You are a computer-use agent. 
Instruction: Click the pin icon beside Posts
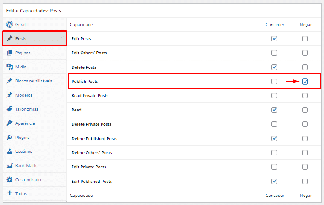coord(9,38)
